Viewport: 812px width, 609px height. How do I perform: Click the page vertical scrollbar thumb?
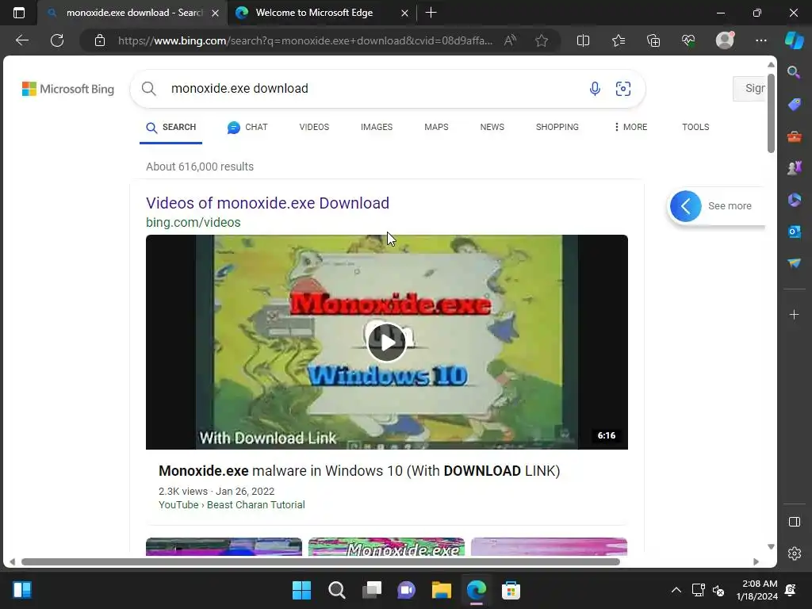pyautogui.click(x=771, y=113)
